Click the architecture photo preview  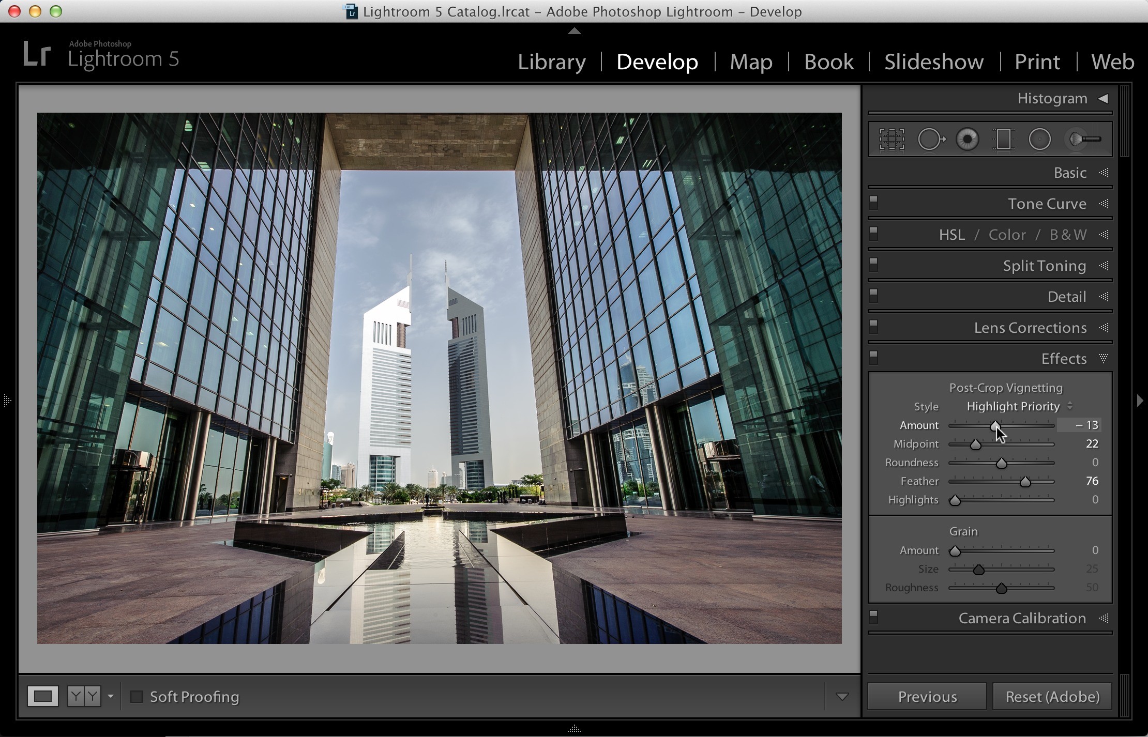(439, 378)
